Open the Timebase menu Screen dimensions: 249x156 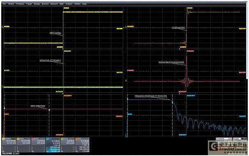(x=20, y=4)
